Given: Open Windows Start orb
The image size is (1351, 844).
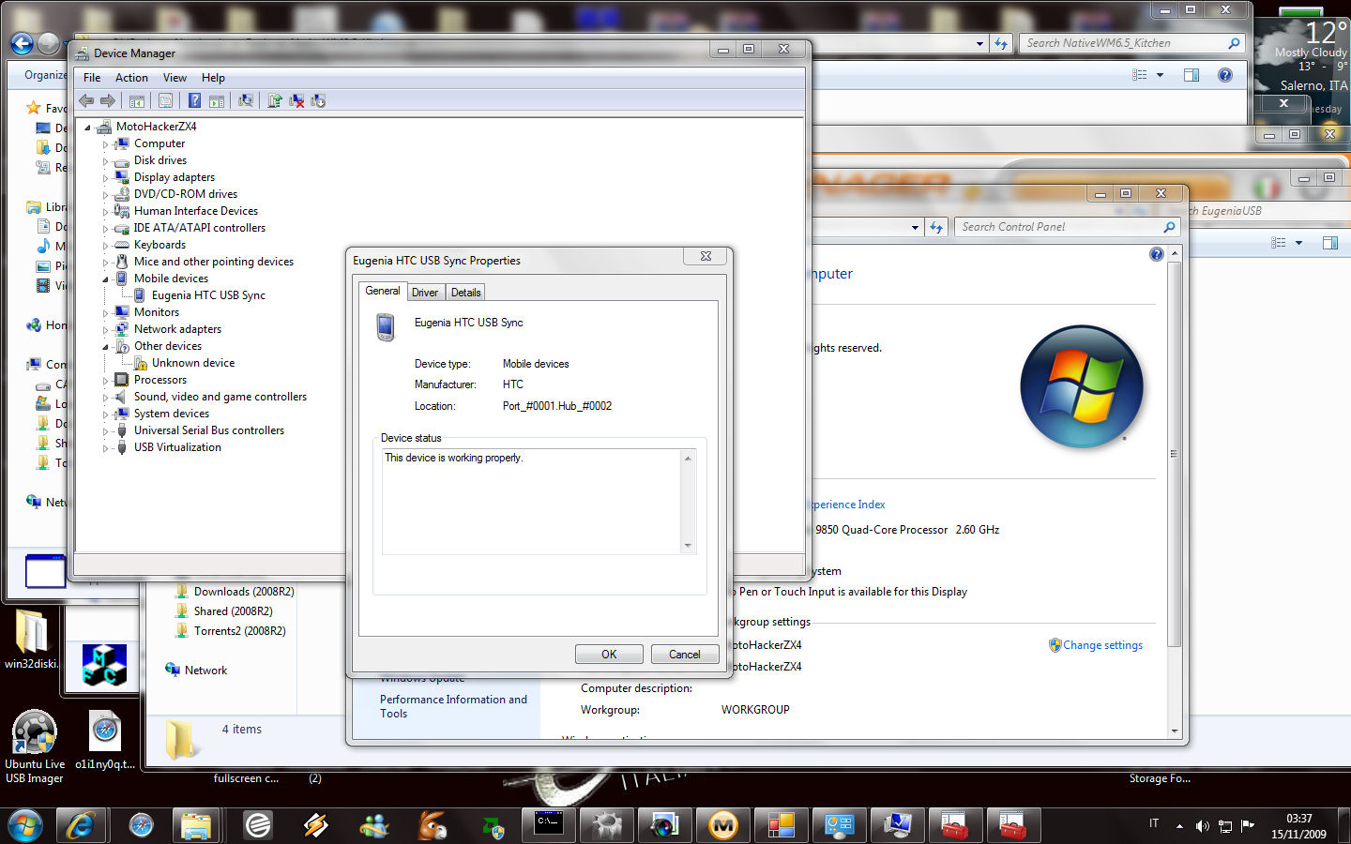Looking at the screenshot, I should (25, 825).
